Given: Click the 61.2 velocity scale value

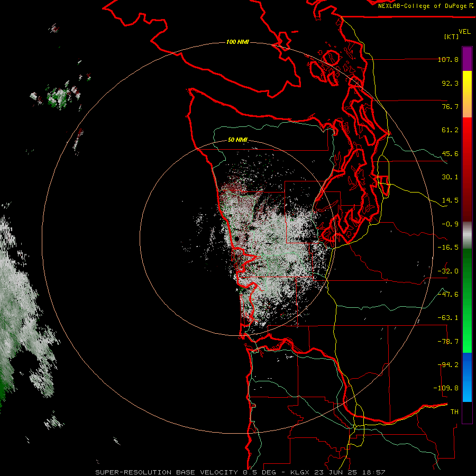Looking at the screenshot, I should 450,130.
